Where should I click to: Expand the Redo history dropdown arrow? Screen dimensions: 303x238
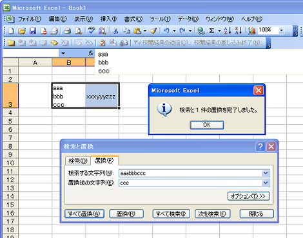coord(190,31)
